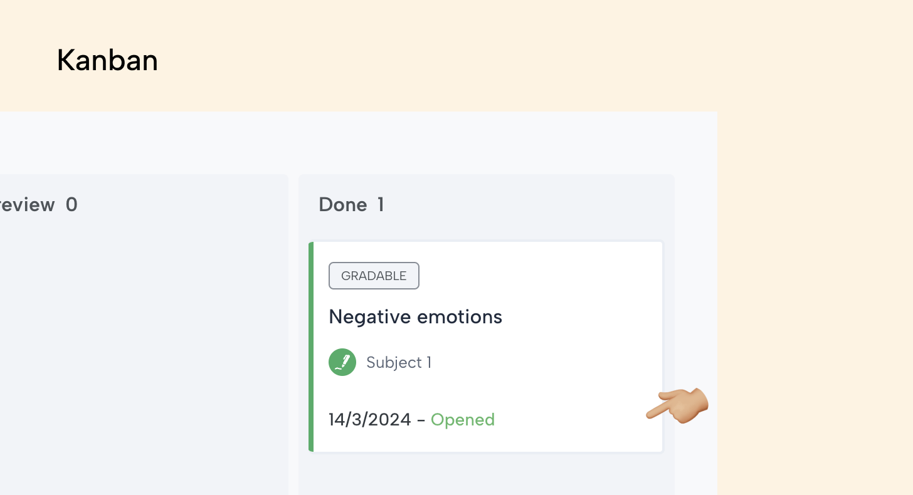Click the board strip above the columns
Viewport: 913px width, 495px height.
pyautogui.click(x=357, y=143)
